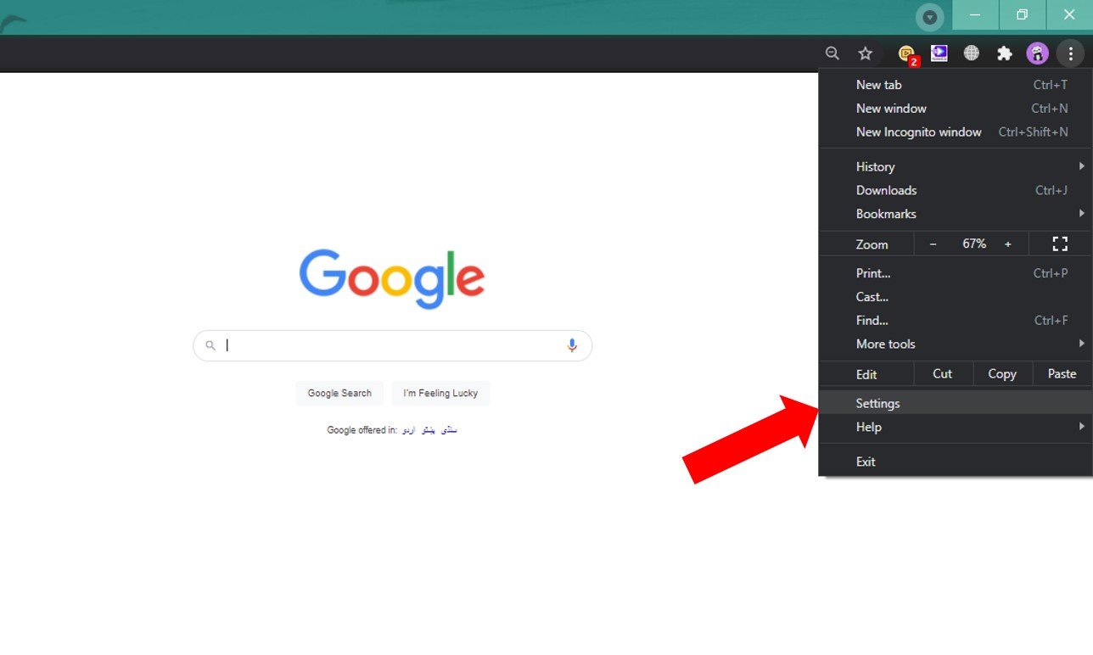This screenshot has width=1093, height=655.
Task: Click the profile avatar icon
Action: pos(1037,53)
